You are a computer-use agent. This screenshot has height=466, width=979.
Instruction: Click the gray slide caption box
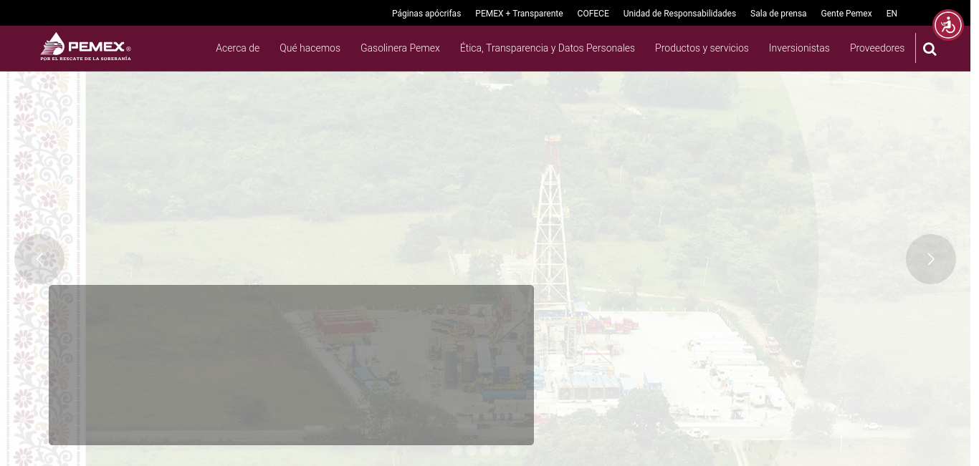pyautogui.click(x=291, y=365)
